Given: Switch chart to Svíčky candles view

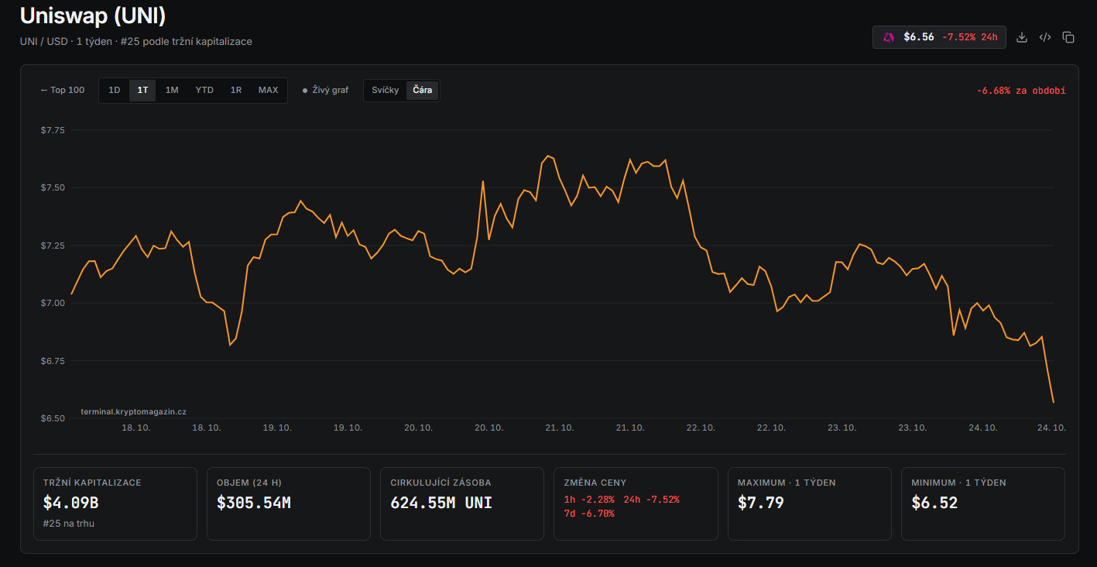Looking at the screenshot, I should (x=385, y=91).
